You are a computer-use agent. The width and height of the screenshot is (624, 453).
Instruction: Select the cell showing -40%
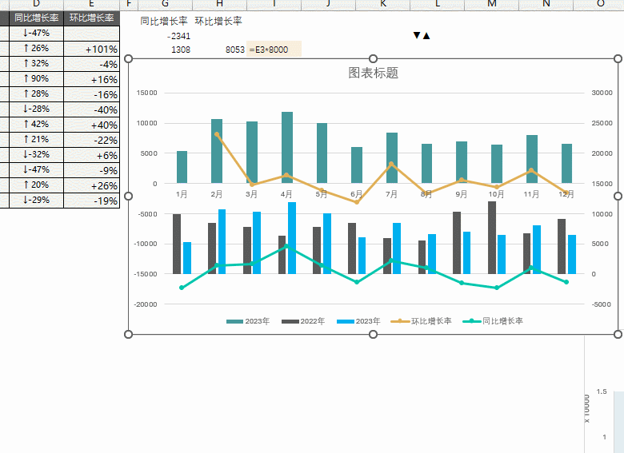(x=91, y=109)
